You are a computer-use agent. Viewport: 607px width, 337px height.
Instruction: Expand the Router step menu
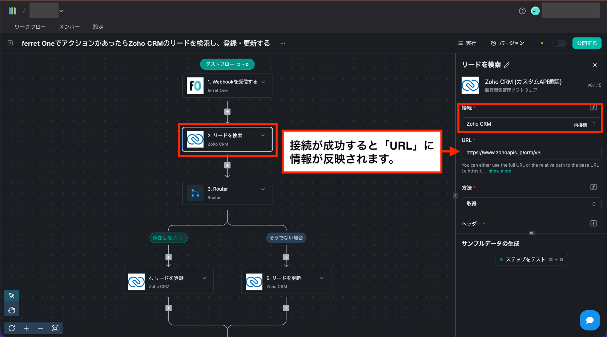(263, 189)
